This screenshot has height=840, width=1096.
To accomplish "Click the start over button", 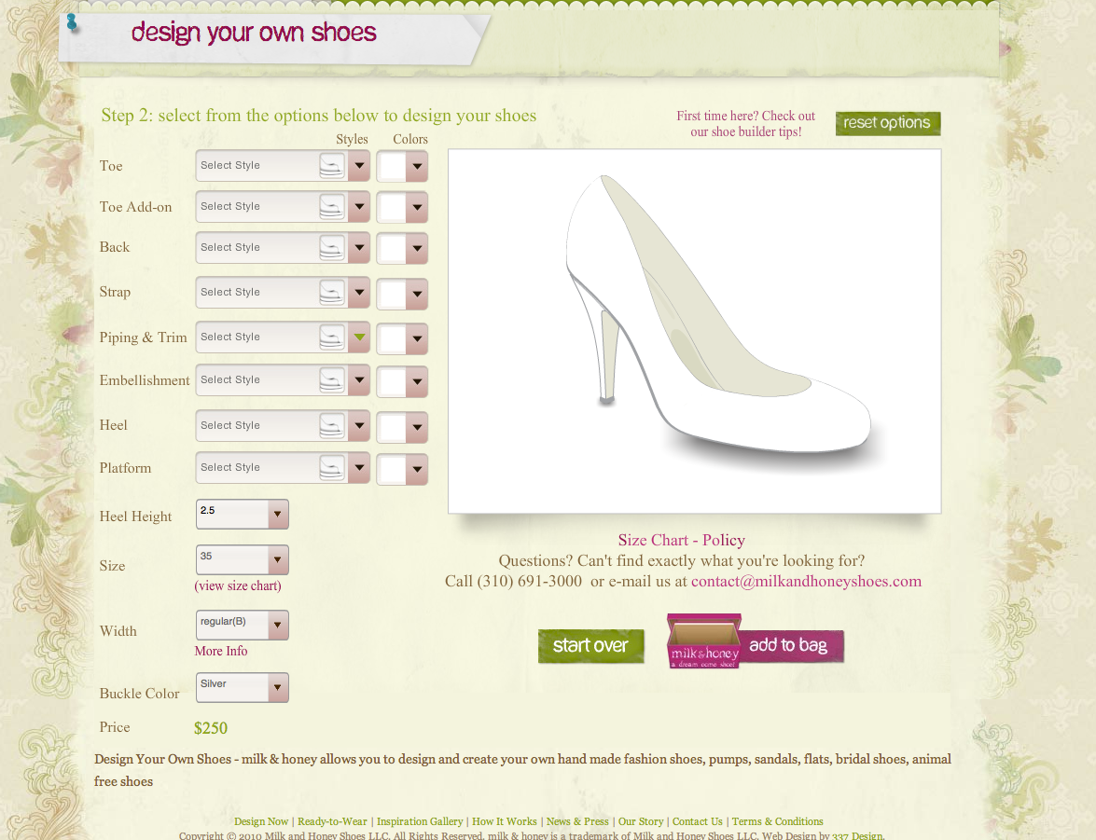I will coord(590,646).
